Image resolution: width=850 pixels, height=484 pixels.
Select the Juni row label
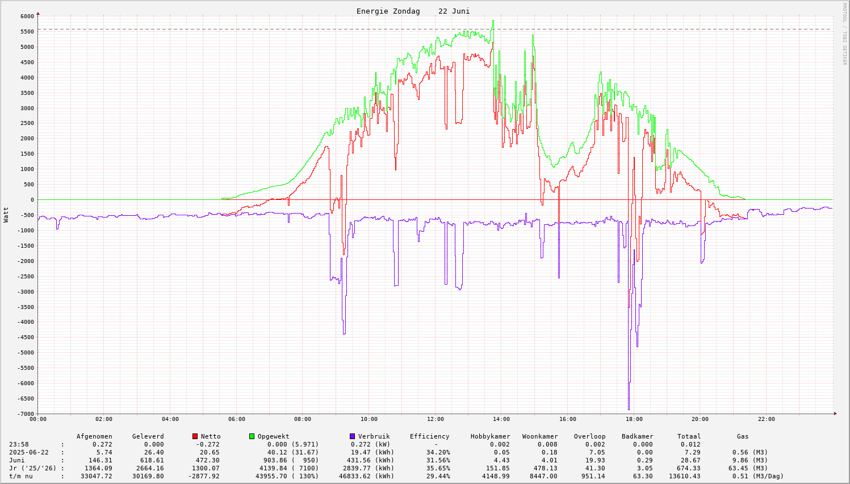pos(17,460)
